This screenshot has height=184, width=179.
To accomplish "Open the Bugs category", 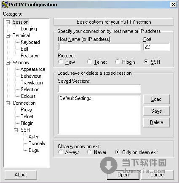I will (34, 150).
